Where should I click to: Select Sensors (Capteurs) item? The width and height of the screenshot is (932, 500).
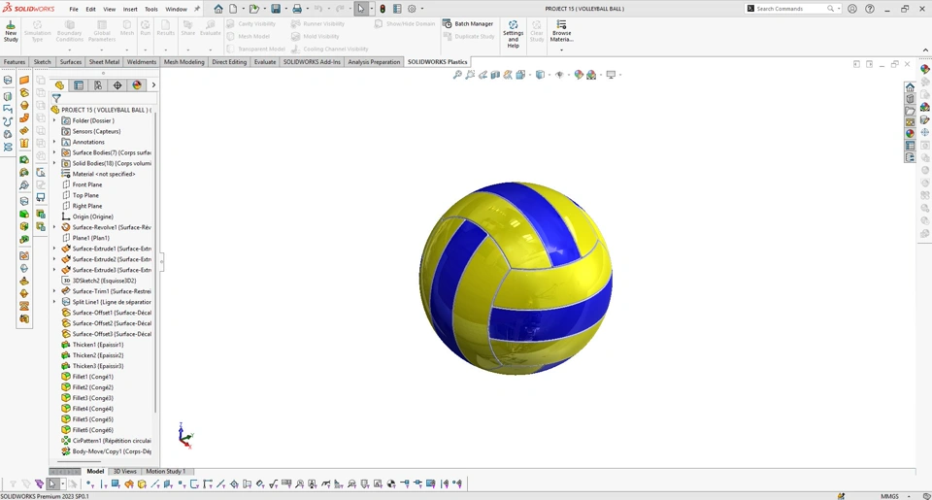[96, 131]
